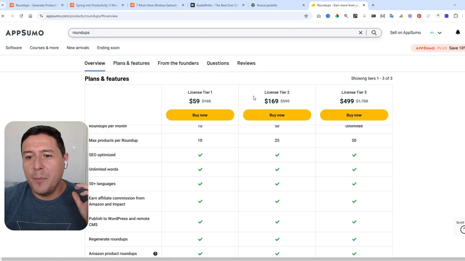Clear the search field with the X icon
Image resolution: width=465 pixels, height=261 pixels.
pos(360,33)
